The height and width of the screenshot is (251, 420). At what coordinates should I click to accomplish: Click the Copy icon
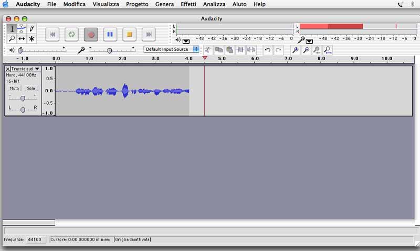coord(219,50)
